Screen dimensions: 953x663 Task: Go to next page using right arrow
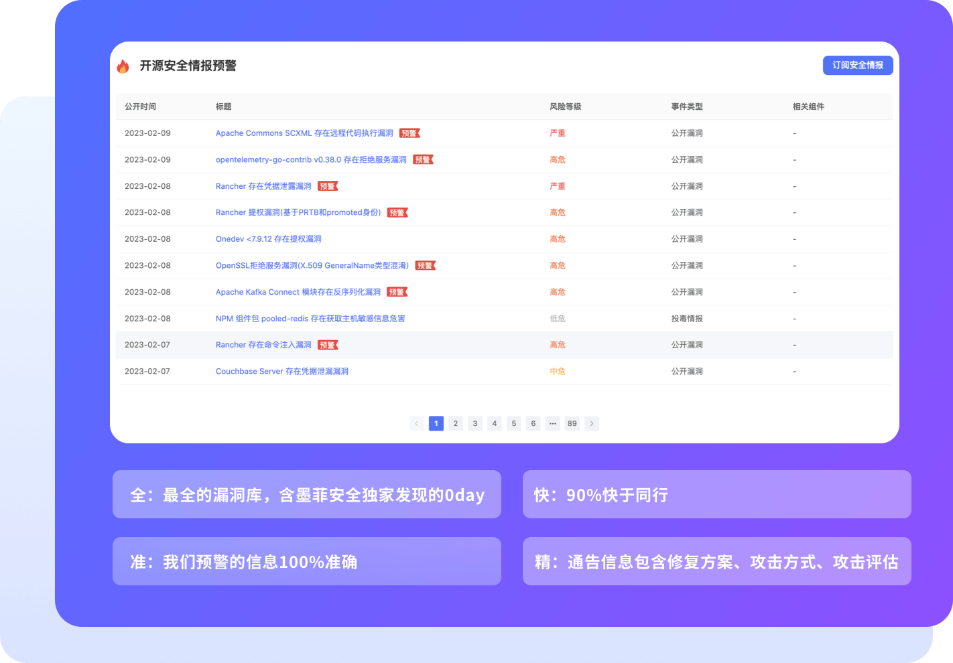click(591, 423)
